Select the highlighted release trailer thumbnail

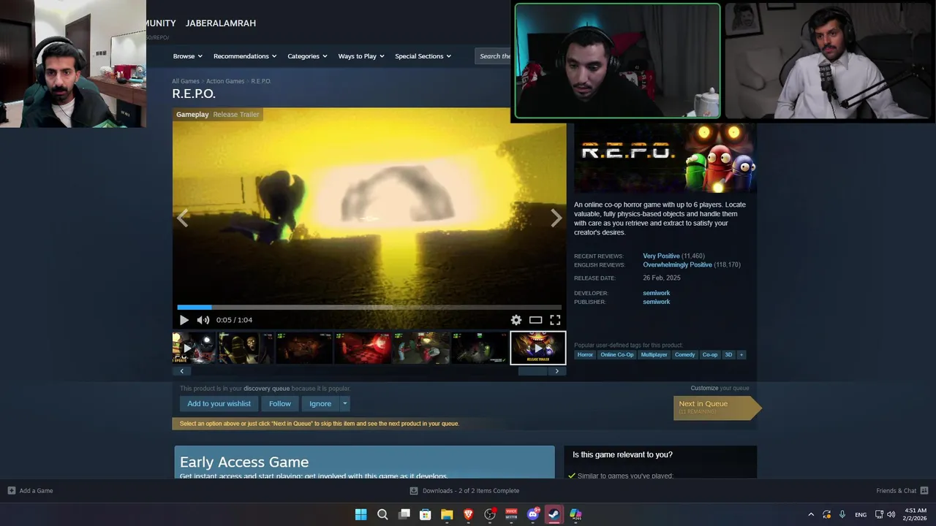tap(538, 348)
